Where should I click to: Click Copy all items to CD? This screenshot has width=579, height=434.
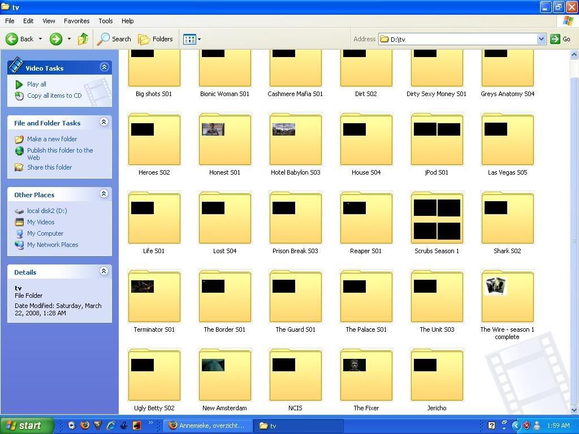point(54,96)
